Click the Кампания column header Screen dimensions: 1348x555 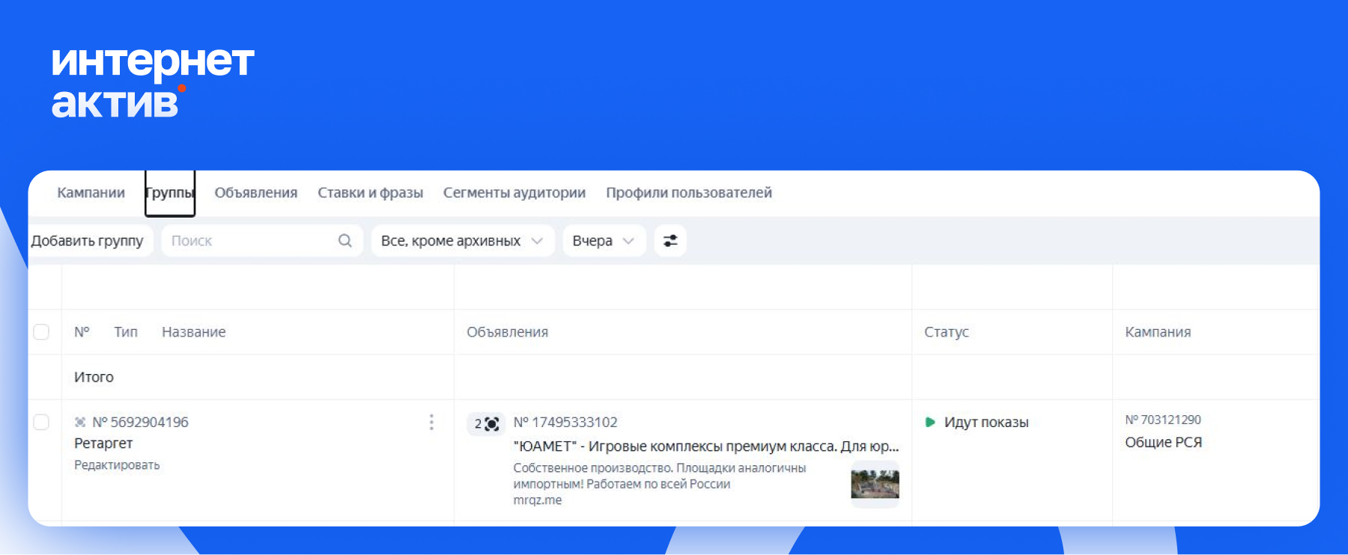(1158, 332)
